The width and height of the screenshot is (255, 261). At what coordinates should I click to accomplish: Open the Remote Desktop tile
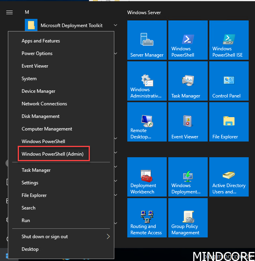point(147,122)
